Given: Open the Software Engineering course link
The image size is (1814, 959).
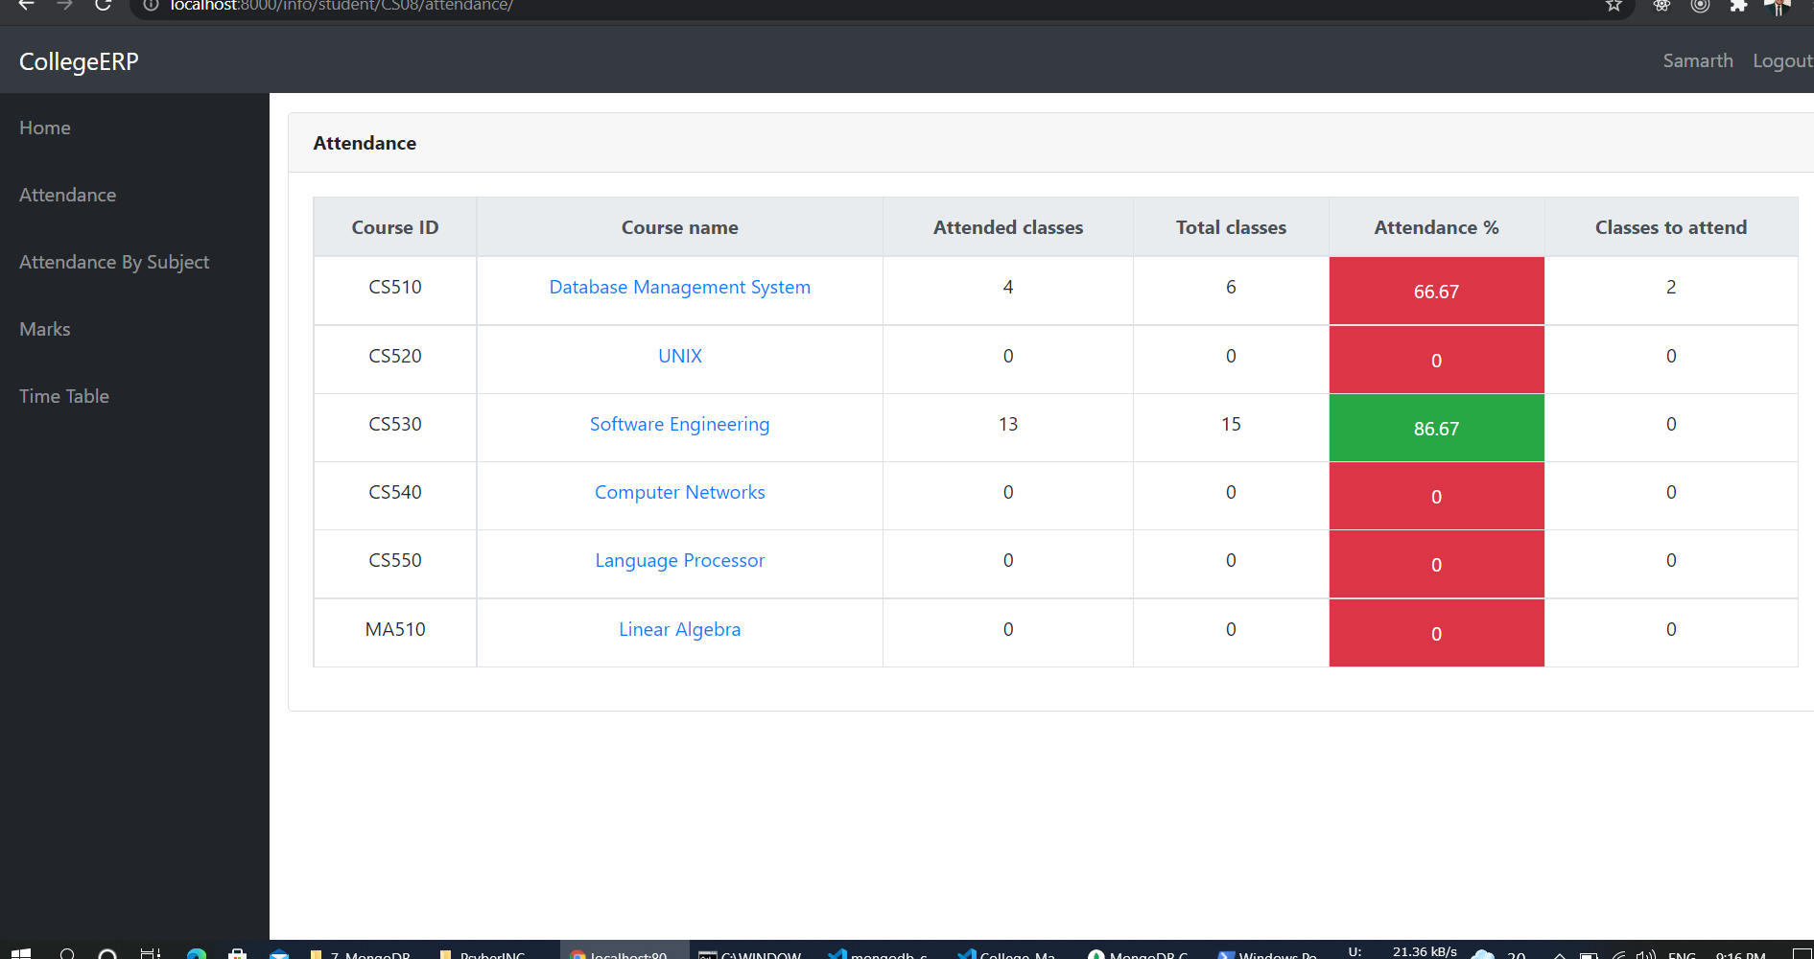Looking at the screenshot, I should pyautogui.click(x=679, y=424).
